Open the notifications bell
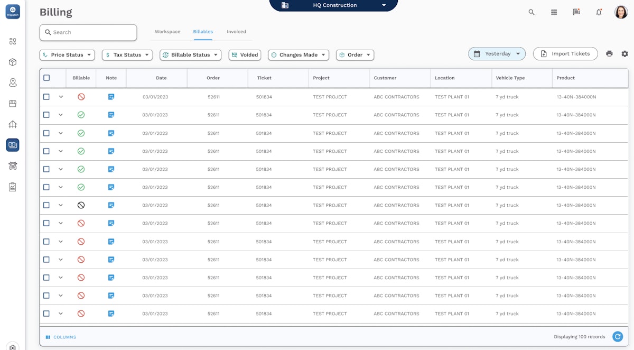The height and width of the screenshot is (350, 634). [600, 12]
